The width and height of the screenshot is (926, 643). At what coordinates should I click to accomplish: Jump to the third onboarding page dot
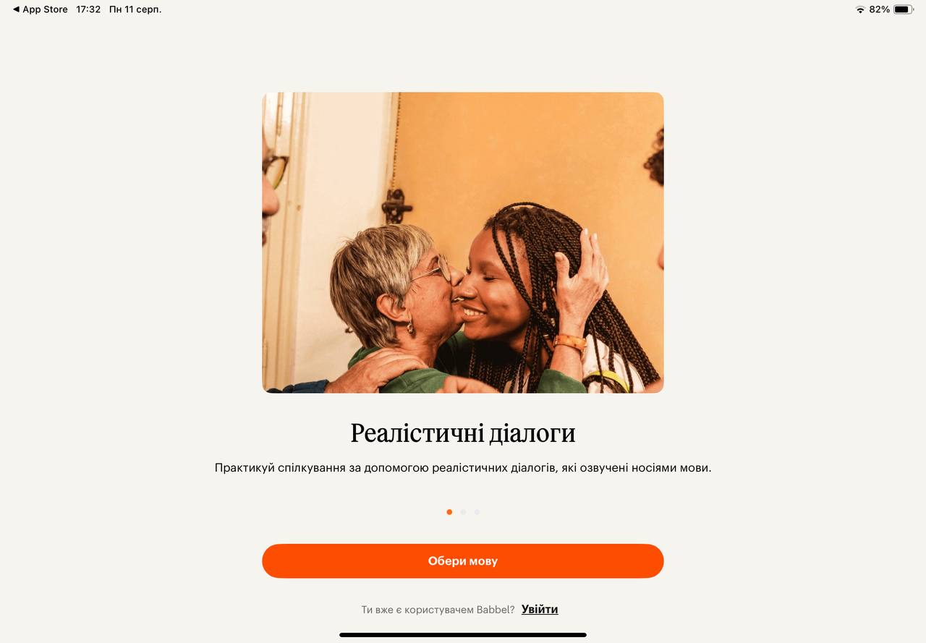point(477,512)
